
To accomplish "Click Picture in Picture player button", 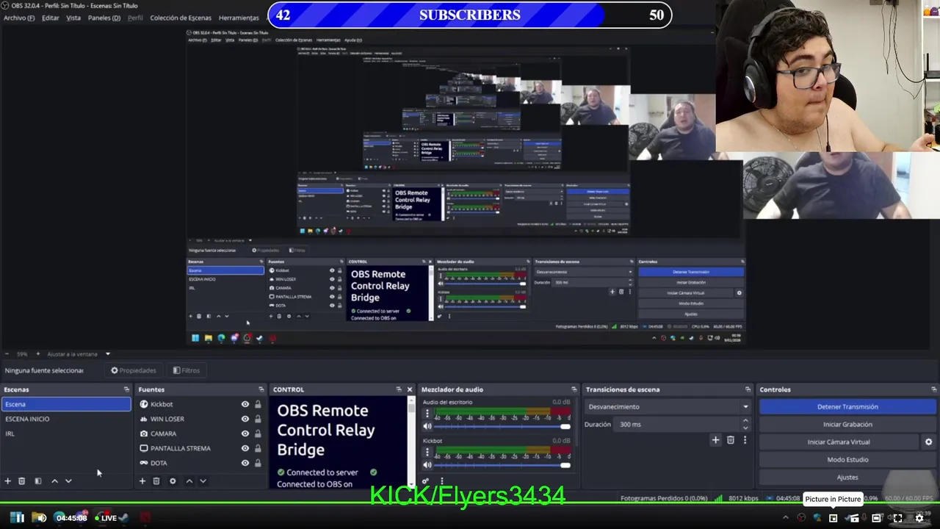I will coord(833,518).
